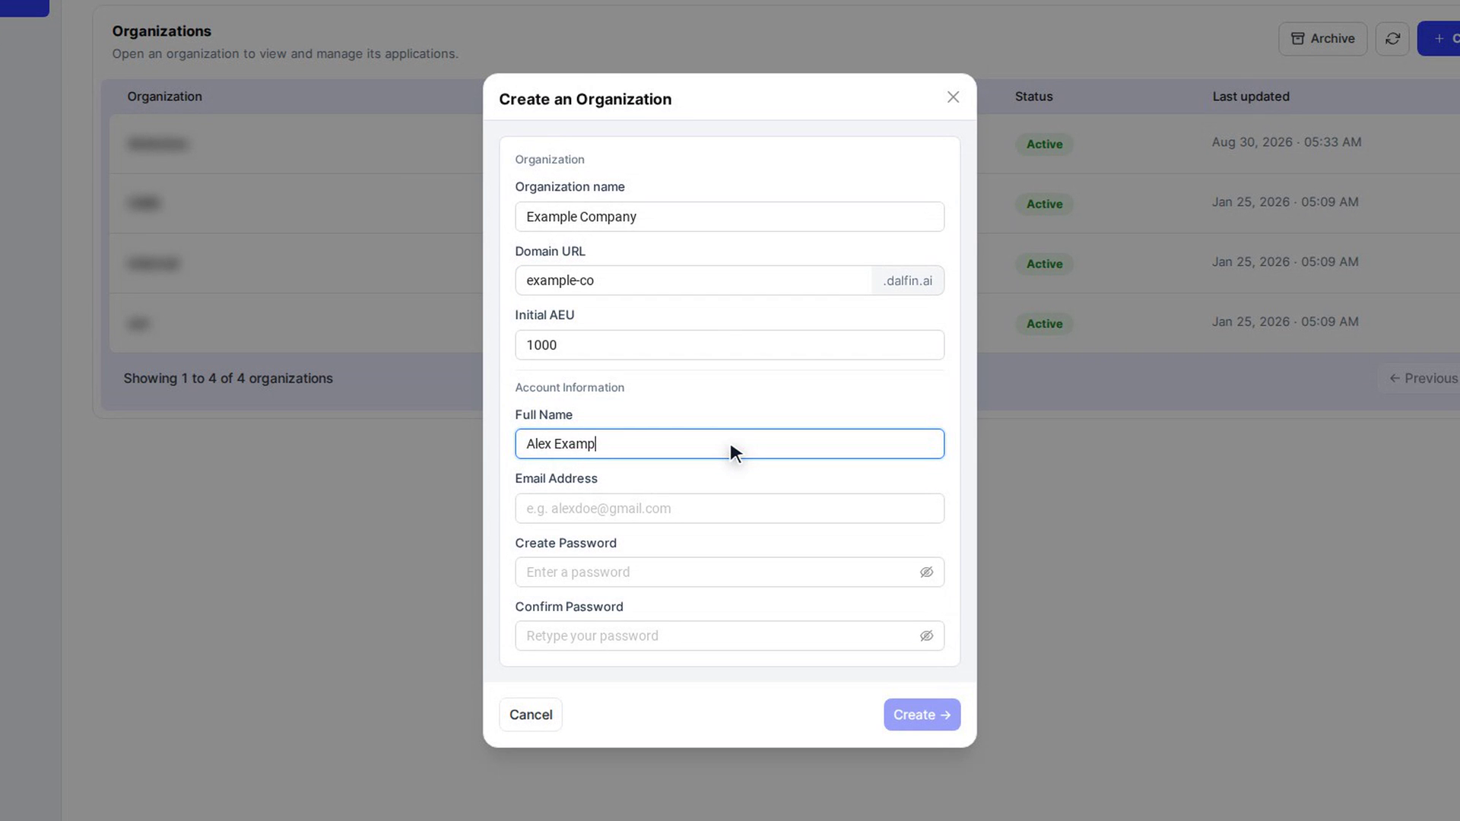Click the Last updated column header

pyautogui.click(x=1251, y=97)
